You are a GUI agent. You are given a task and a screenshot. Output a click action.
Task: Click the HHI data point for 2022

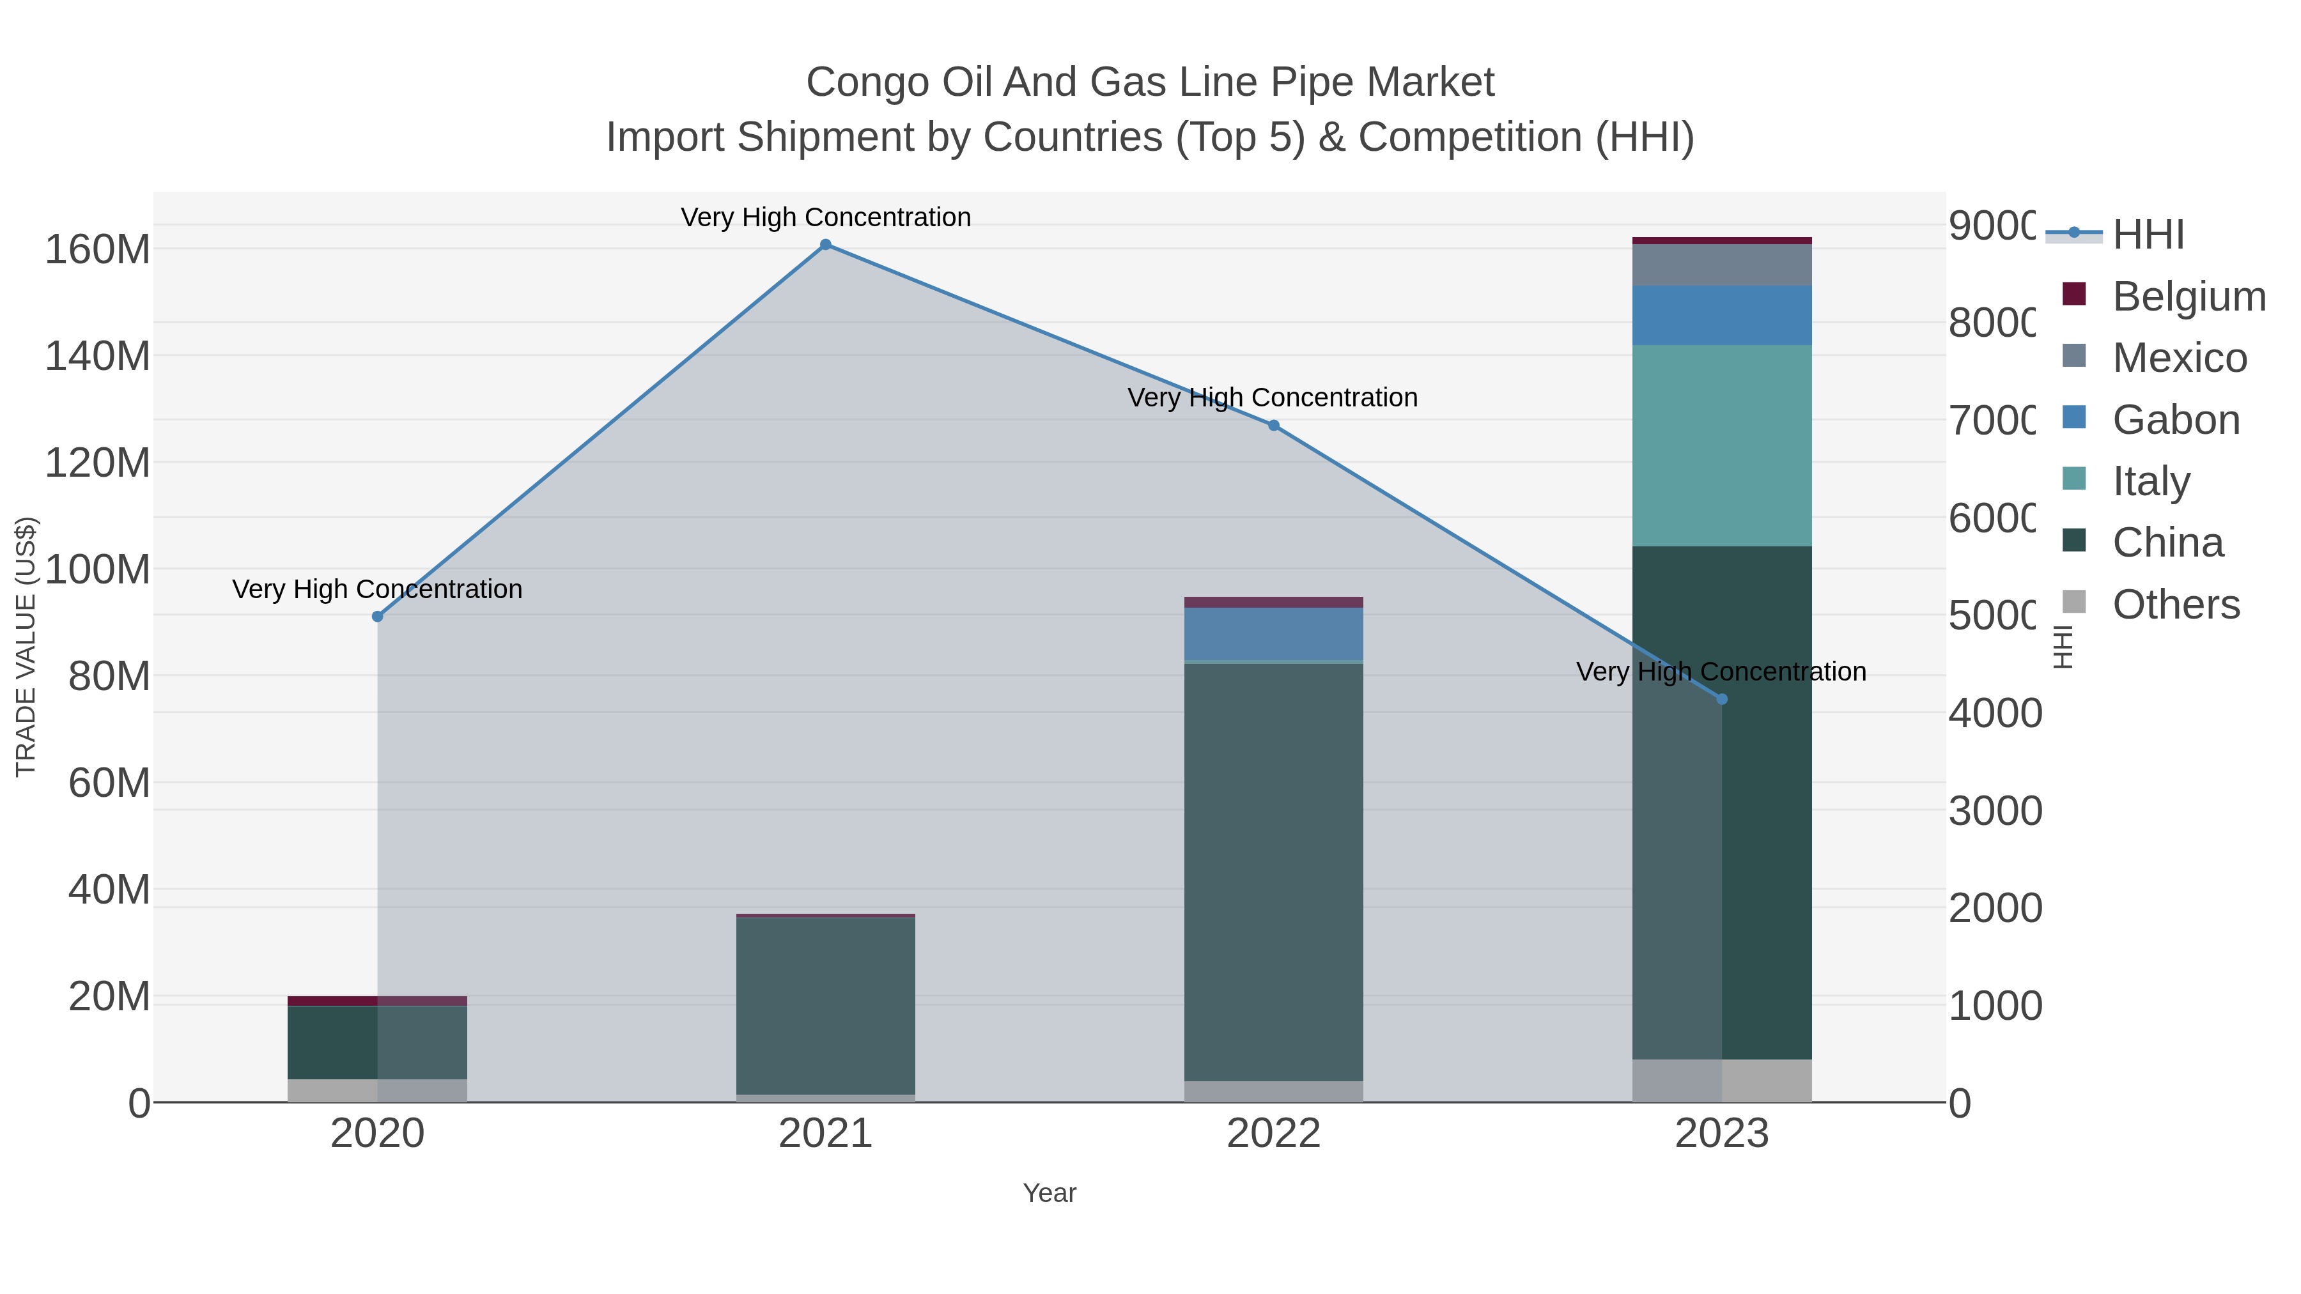1274,425
